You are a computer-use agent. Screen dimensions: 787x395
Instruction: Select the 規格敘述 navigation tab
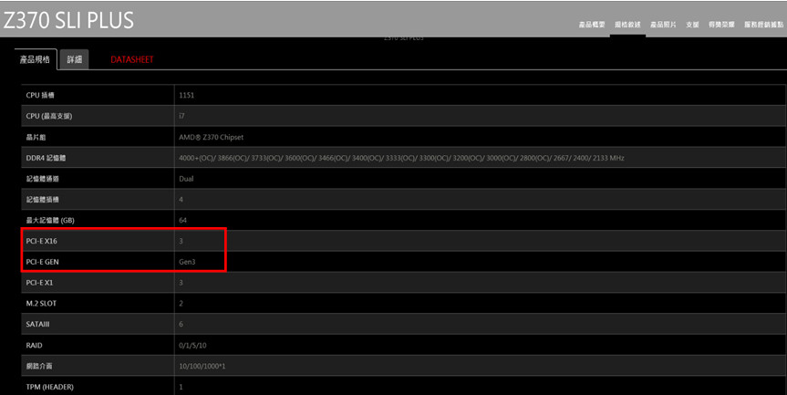click(x=627, y=25)
